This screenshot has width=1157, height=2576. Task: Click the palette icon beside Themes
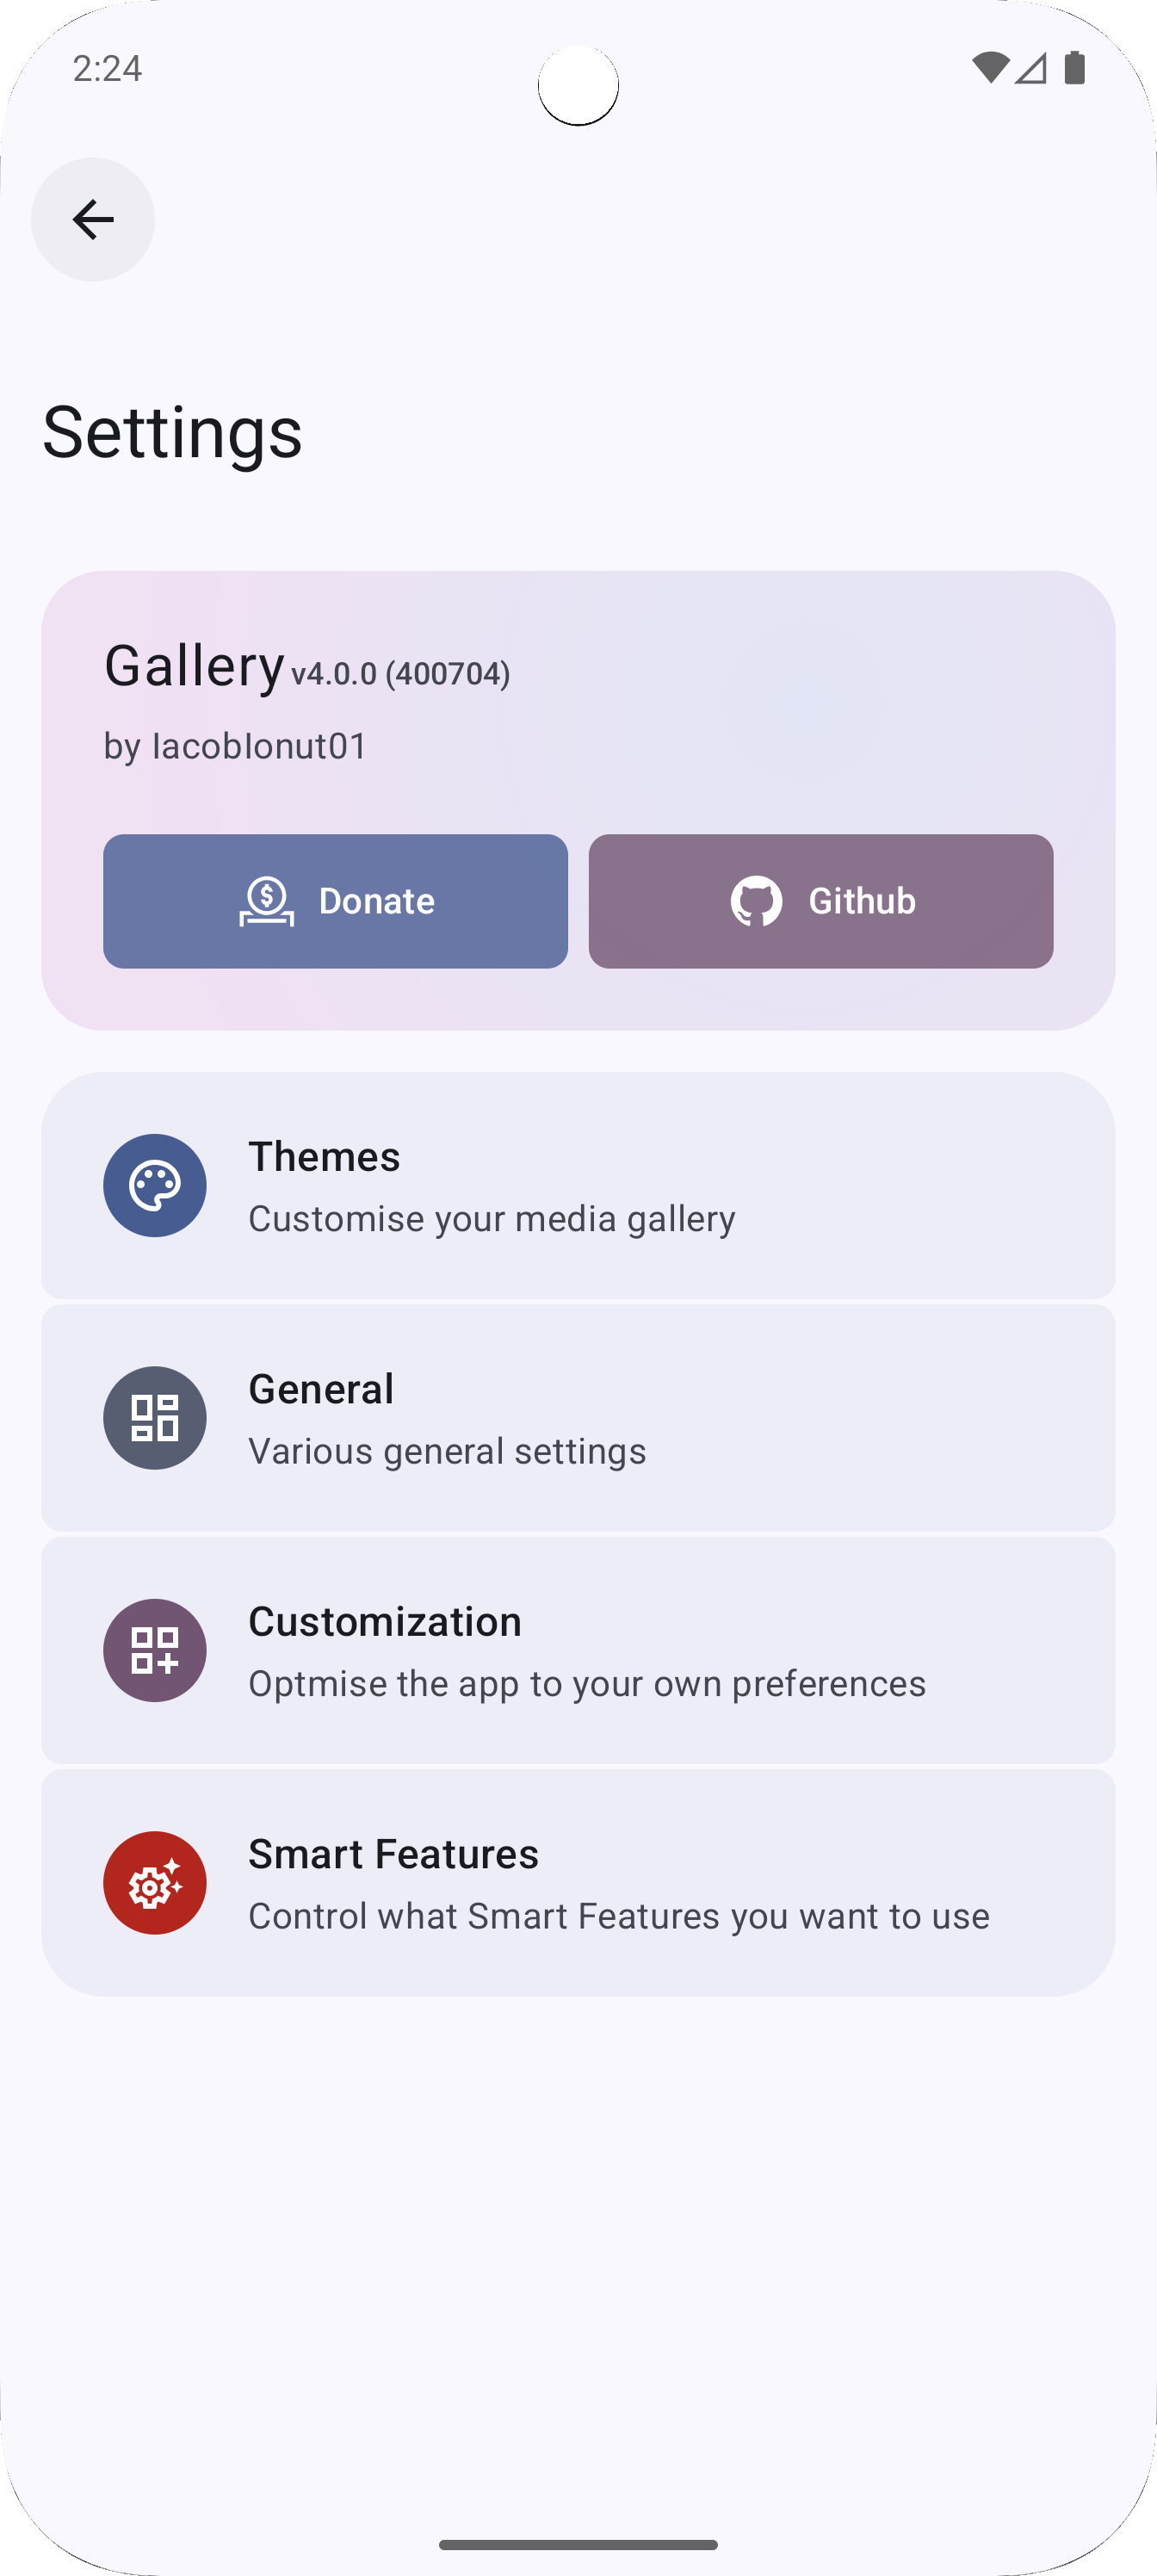(x=155, y=1185)
